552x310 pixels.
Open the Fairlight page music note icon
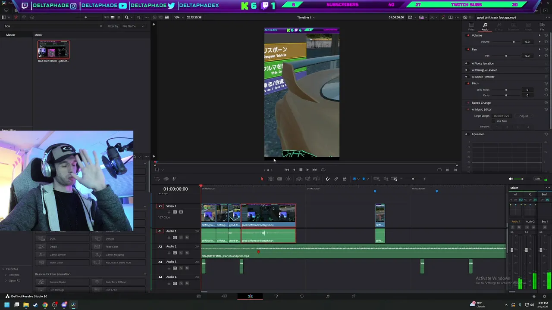(x=328, y=296)
